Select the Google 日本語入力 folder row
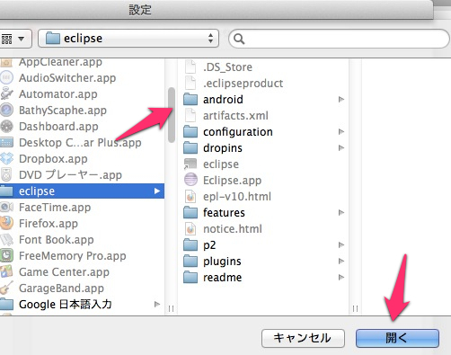The width and height of the screenshot is (451, 355). click(x=82, y=305)
